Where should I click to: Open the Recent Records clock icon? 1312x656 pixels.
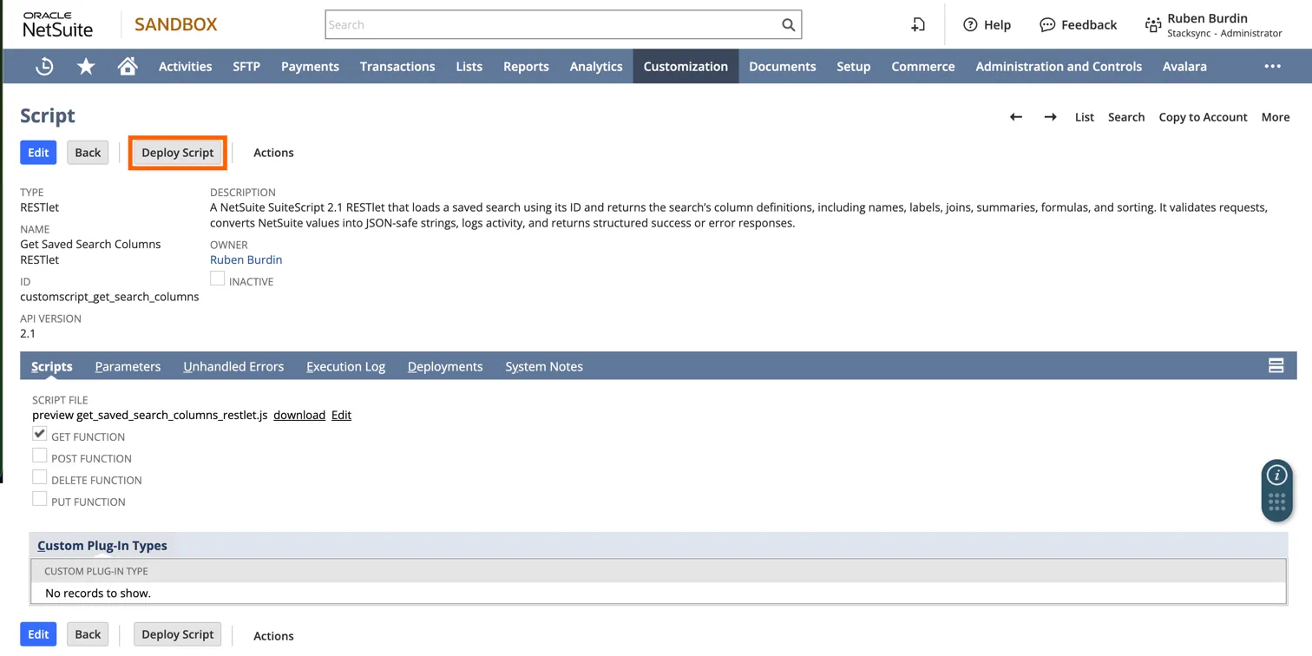pyautogui.click(x=44, y=66)
